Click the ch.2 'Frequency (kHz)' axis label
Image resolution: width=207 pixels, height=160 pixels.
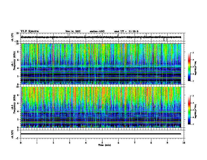tap(14, 104)
